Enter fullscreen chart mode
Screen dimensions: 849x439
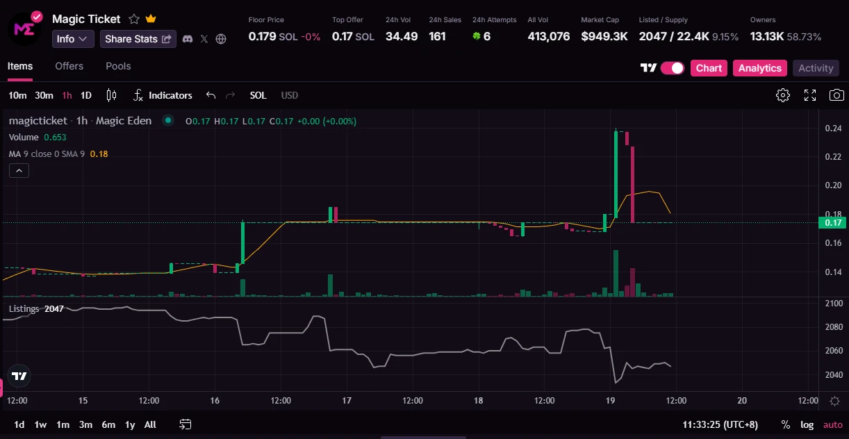810,95
